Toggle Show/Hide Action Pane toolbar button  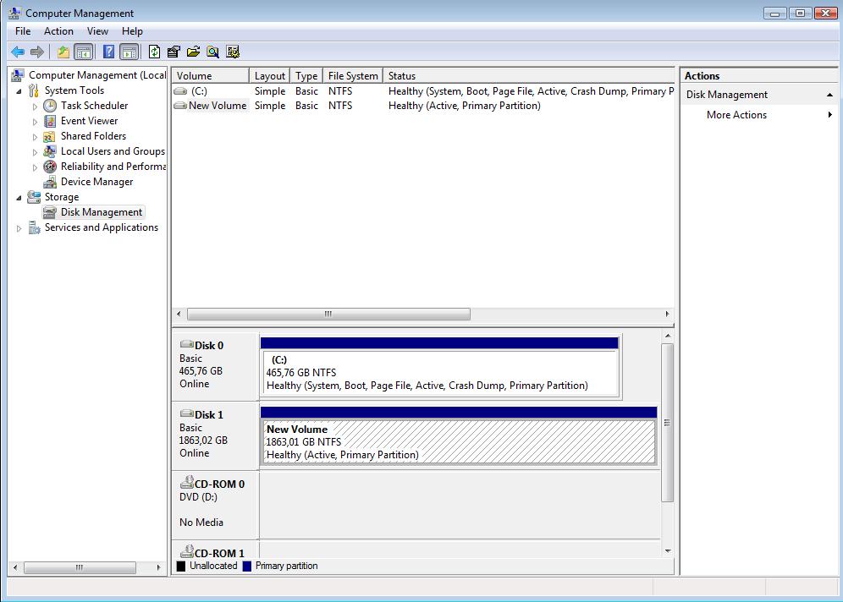tap(129, 52)
